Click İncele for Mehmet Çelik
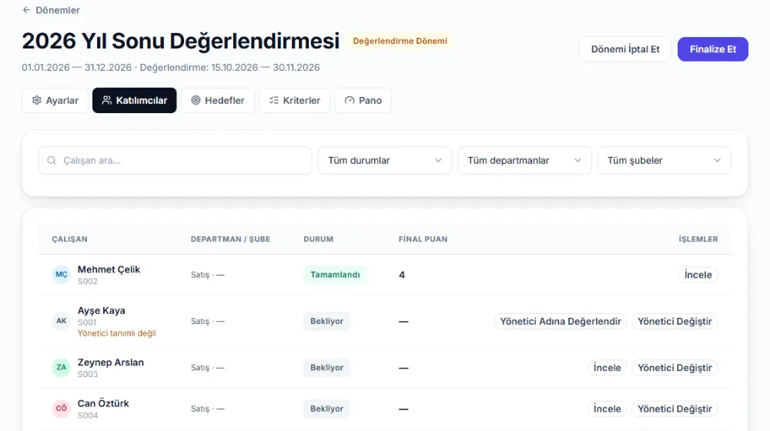This screenshot has height=431, width=770. point(698,275)
